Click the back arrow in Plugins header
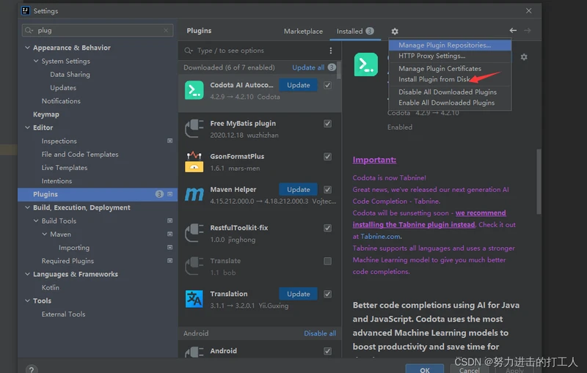 [x=513, y=30]
